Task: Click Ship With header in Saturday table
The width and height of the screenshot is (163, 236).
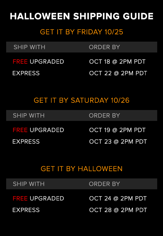Action: pos(29,115)
